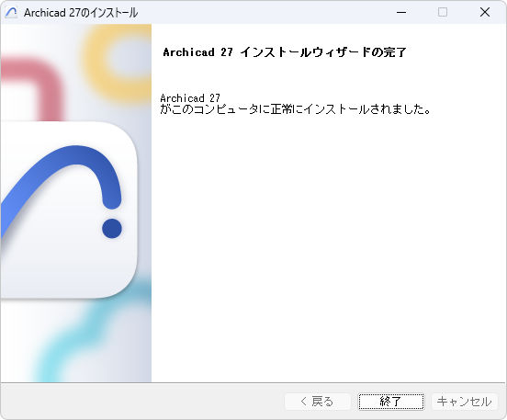Click the < 戻る back button
The width and height of the screenshot is (507, 420).
(318, 402)
